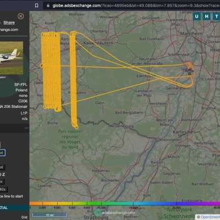
Task: Click the U map button
Action: [x=197, y=16]
